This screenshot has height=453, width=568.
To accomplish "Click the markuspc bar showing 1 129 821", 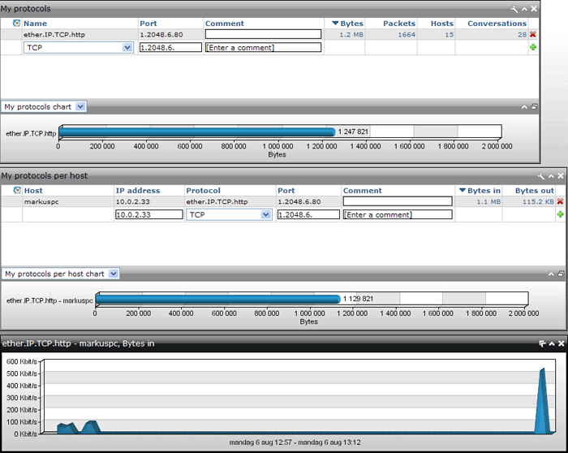I will (218, 299).
